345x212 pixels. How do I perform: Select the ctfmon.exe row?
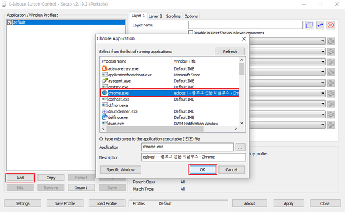click(170, 105)
